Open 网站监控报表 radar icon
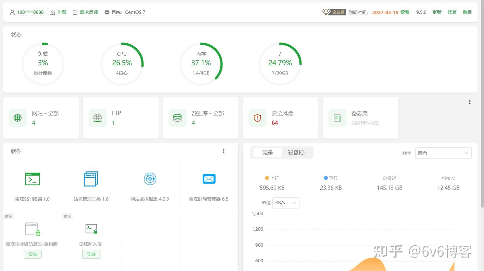Image resolution: width=484 pixels, height=271 pixels. pyautogui.click(x=150, y=179)
